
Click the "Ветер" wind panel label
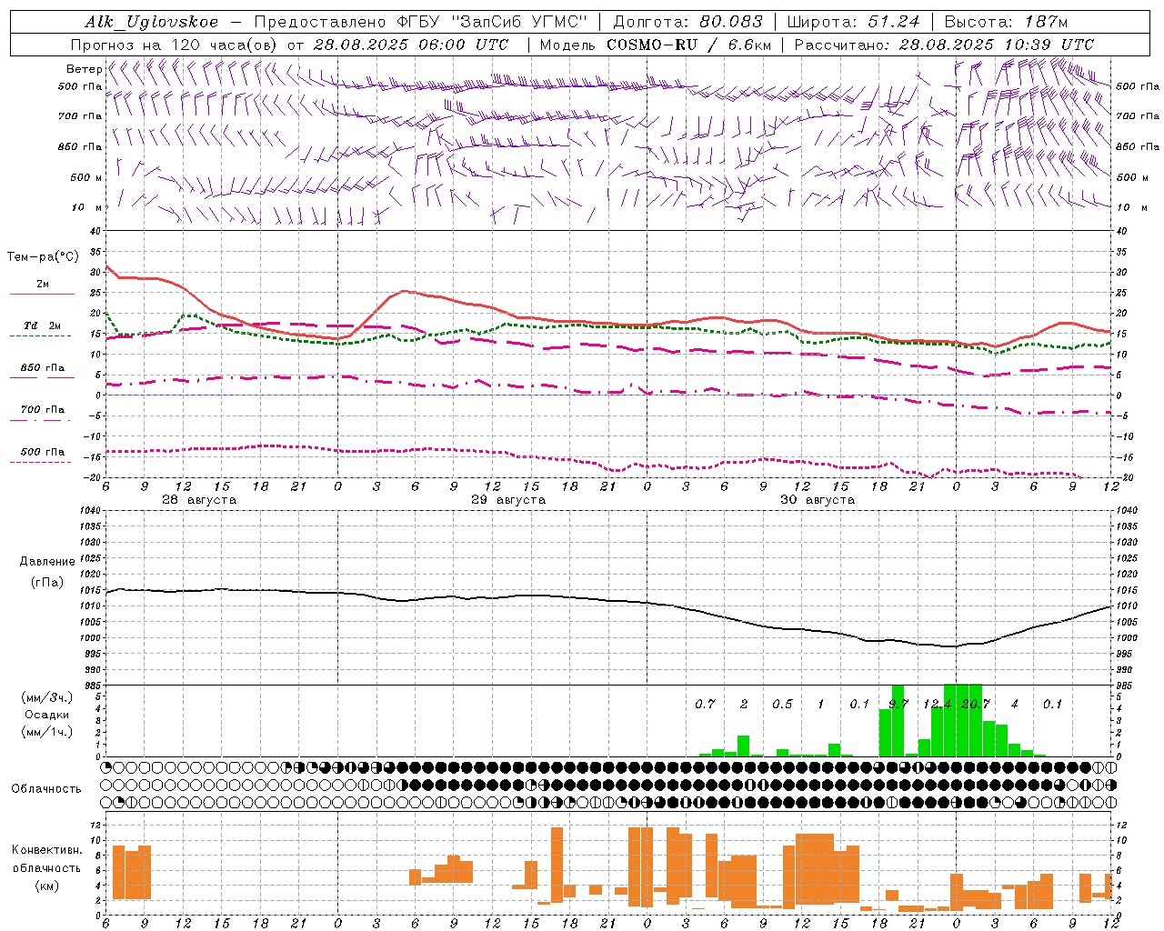click(x=84, y=69)
